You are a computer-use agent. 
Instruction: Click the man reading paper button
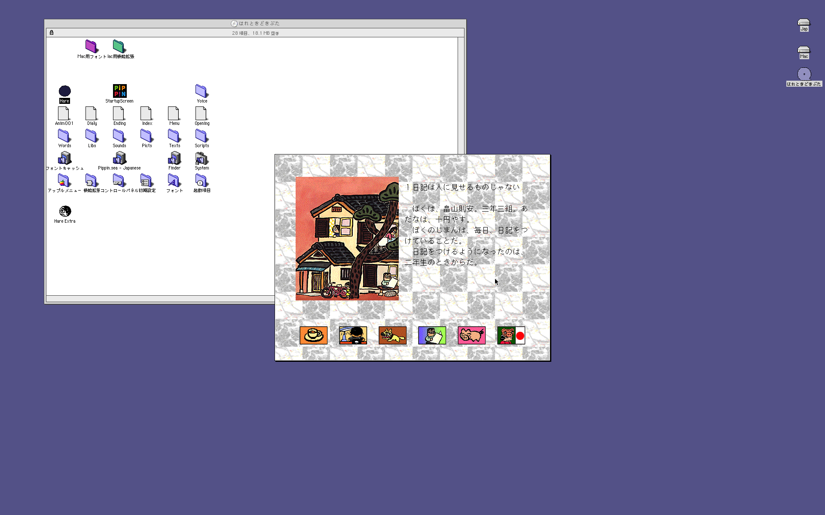pyautogui.click(x=432, y=335)
